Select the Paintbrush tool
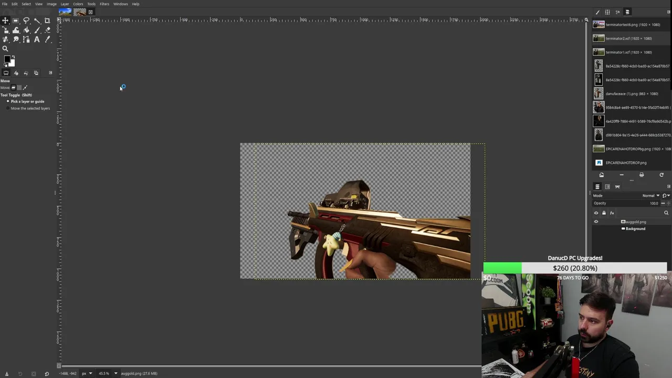 (x=37, y=30)
